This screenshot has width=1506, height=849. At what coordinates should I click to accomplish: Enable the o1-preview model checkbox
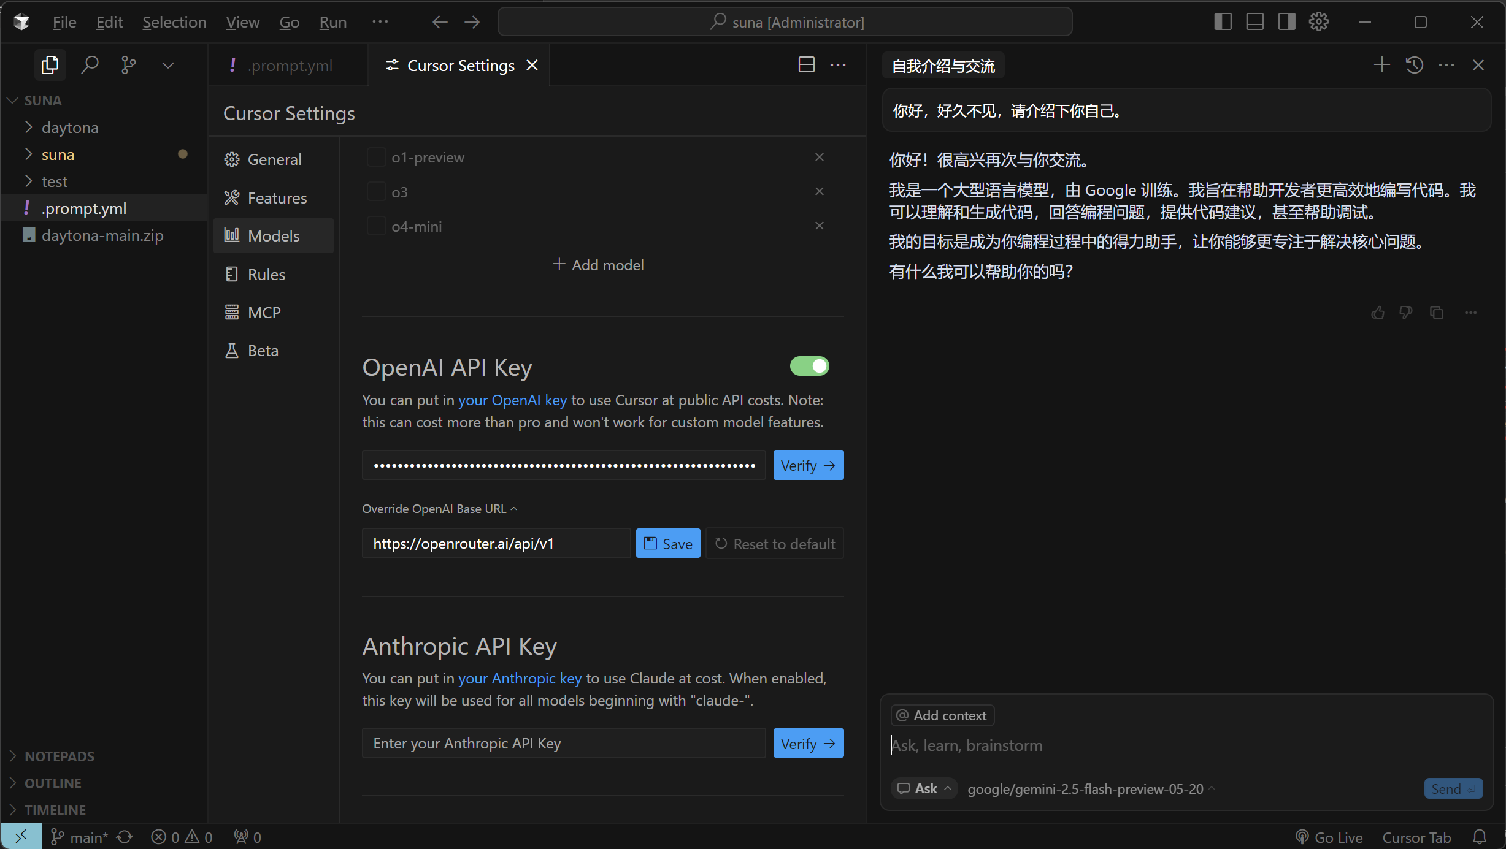point(376,158)
